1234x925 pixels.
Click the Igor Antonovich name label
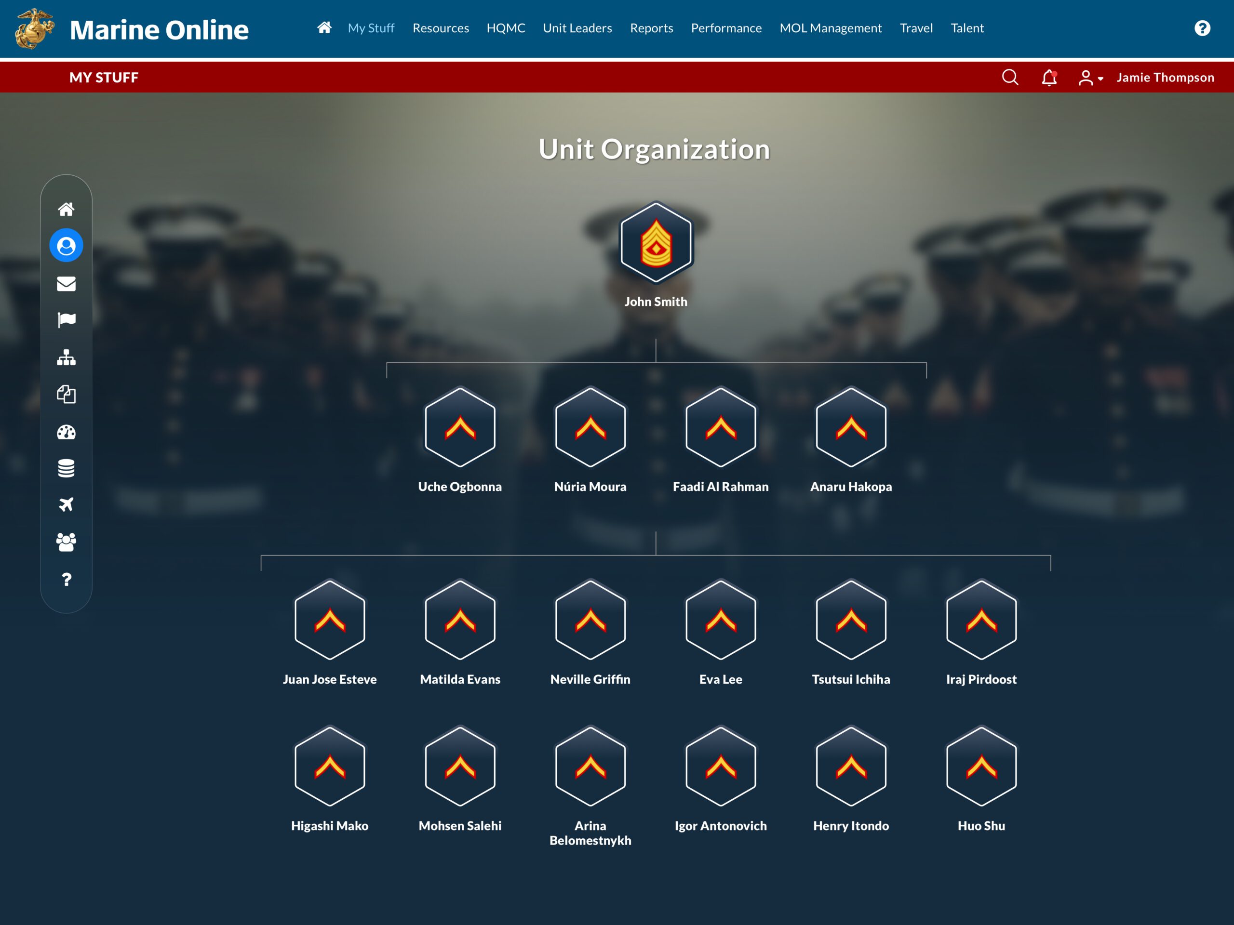point(721,826)
